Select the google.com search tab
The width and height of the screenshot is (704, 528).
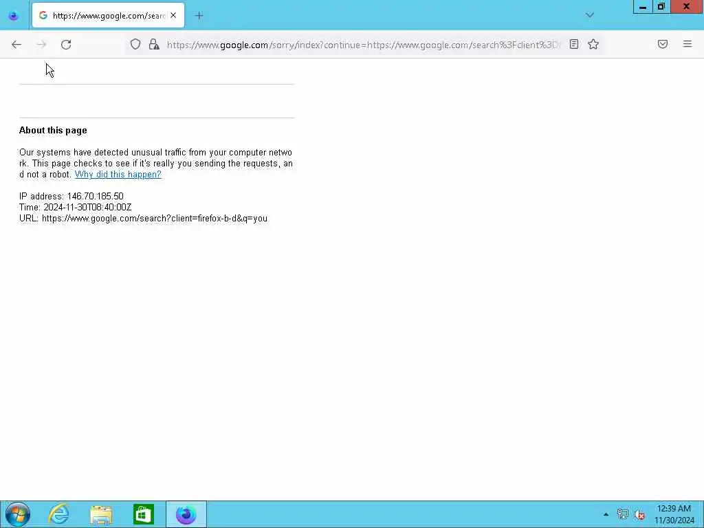[x=108, y=15]
